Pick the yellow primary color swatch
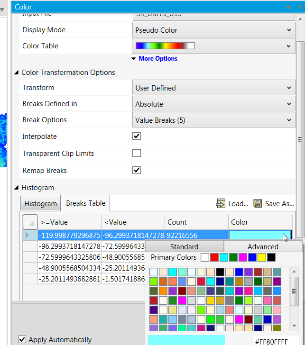The image size is (305, 345). click(x=261, y=257)
